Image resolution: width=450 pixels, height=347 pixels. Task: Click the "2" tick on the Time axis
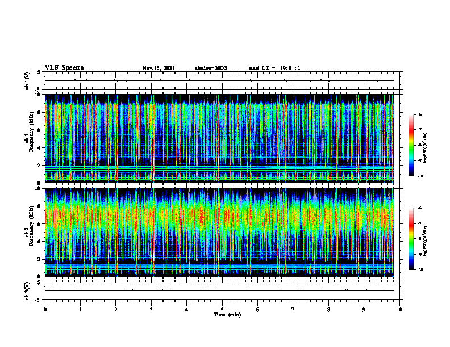(x=116, y=310)
